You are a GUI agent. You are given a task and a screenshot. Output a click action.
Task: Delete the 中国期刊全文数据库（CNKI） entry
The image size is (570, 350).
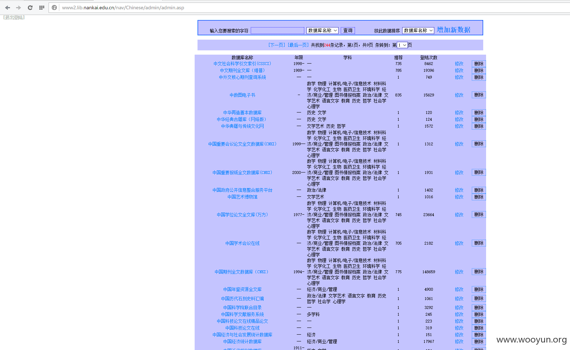479,272
